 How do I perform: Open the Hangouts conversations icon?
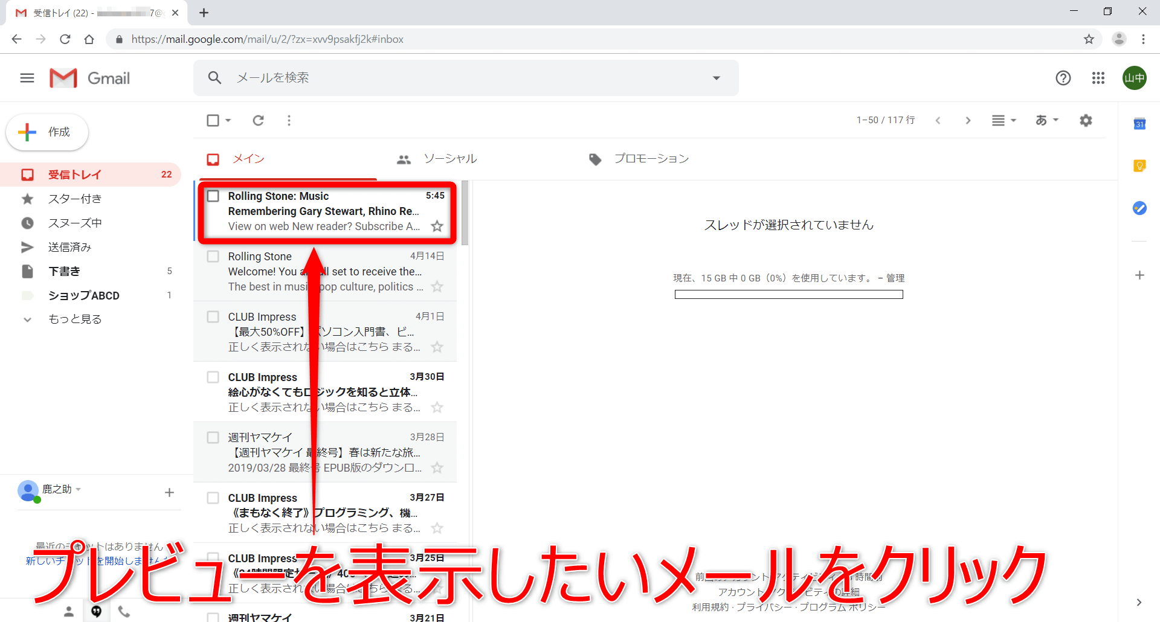[96, 611]
